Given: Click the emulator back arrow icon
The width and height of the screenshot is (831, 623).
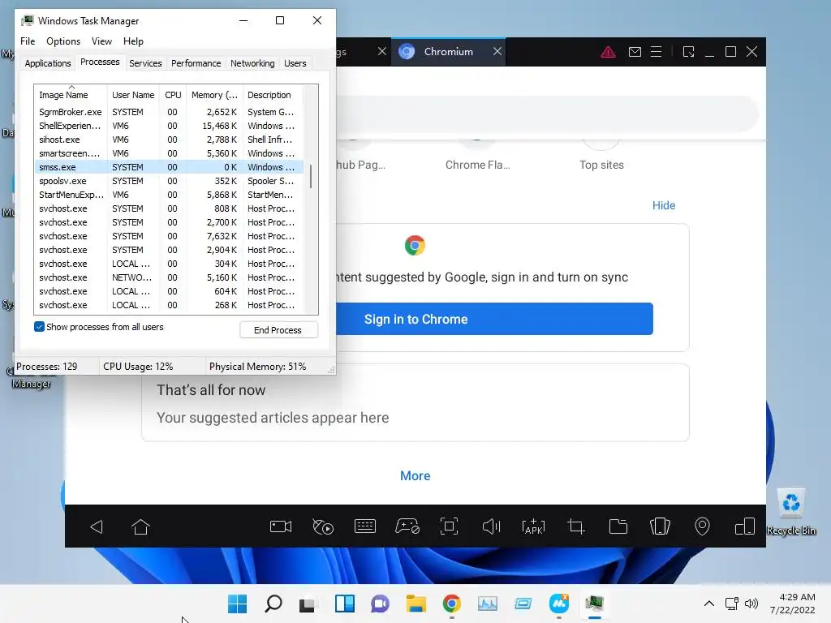Looking at the screenshot, I should click(97, 526).
